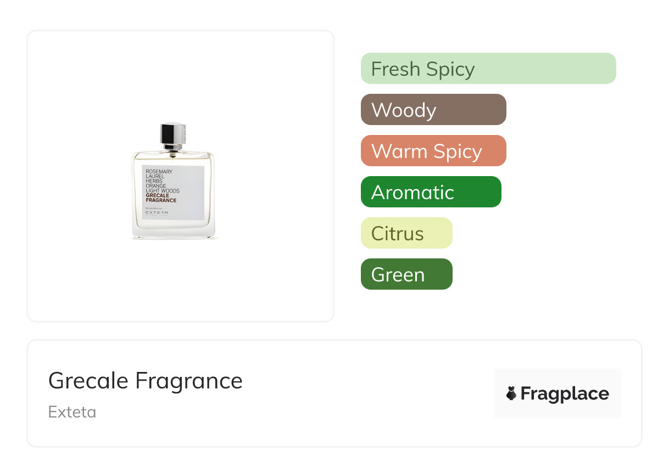Click the bottle's white label
The width and height of the screenshot is (669, 474).
pos(173,193)
